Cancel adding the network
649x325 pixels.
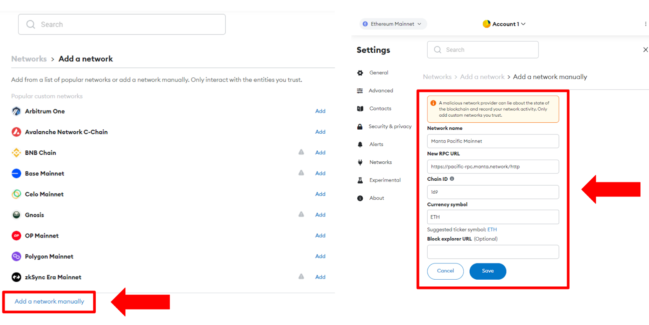(x=445, y=271)
